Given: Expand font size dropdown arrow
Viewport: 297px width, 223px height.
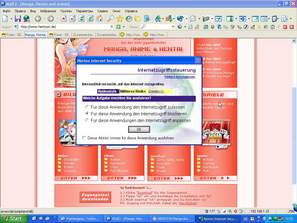Looking at the screenshot, I should (163, 19).
